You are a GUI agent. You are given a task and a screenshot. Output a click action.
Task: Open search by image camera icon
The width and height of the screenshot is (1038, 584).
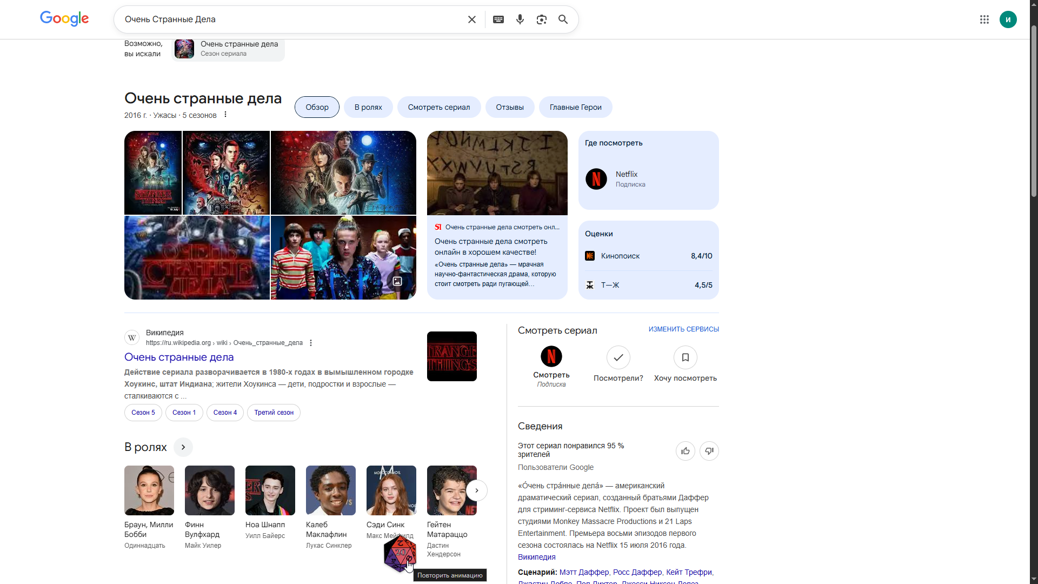tap(541, 19)
